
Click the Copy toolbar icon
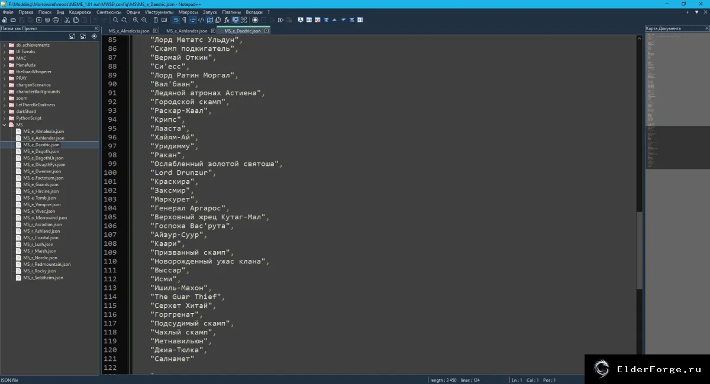click(x=76, y=20)
